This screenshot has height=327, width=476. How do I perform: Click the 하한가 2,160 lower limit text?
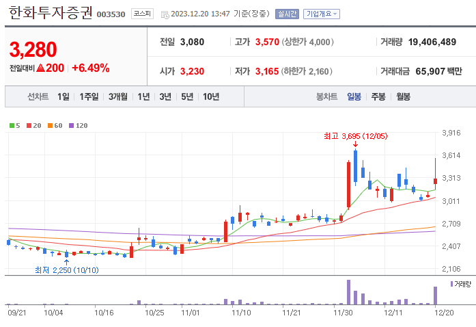coord(307,71)
